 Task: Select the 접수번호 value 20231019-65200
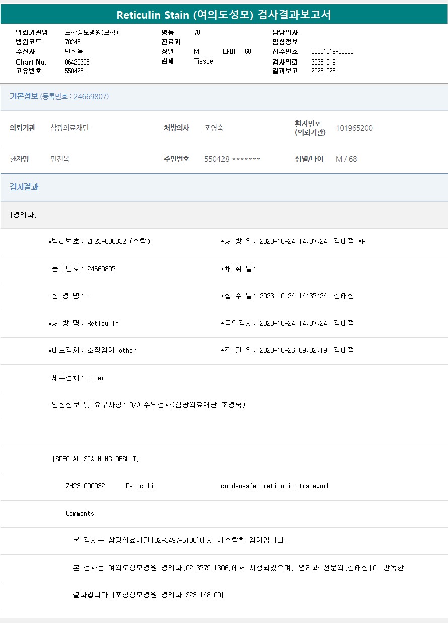tap(332, 51)
